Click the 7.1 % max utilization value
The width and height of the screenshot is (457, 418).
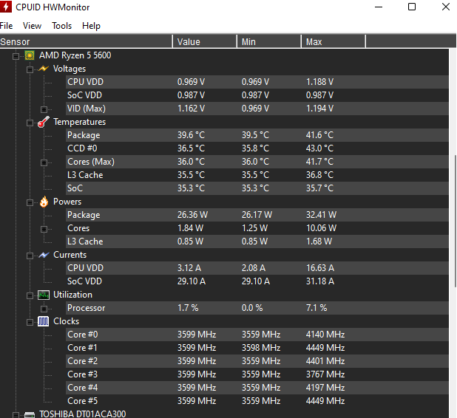point(316,308)
